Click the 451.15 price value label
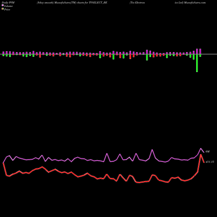 click(210, 162)
